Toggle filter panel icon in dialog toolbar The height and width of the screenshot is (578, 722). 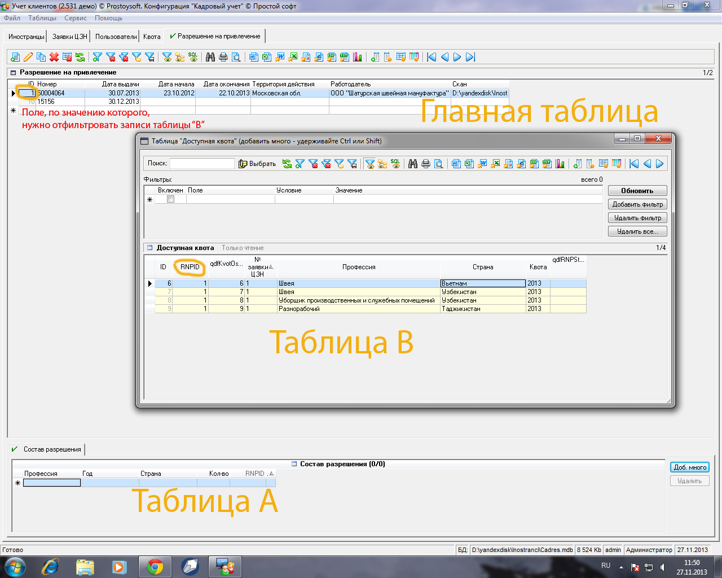coord(370,164)
